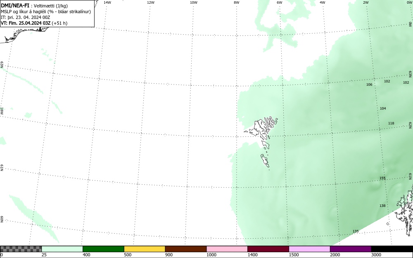Image resolution: width=413 pixels, height=258 pixels.
Task: Click the CAPE value "135" on the map
Action: click(356, 231)
